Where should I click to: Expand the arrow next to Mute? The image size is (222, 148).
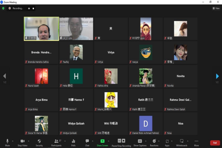click(x=13, y=141)
